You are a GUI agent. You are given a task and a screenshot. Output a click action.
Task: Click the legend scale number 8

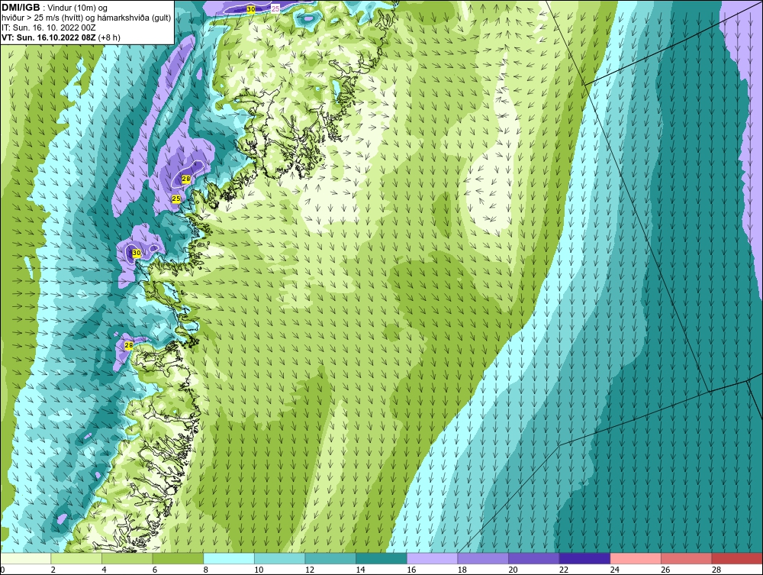click(206, 570)
